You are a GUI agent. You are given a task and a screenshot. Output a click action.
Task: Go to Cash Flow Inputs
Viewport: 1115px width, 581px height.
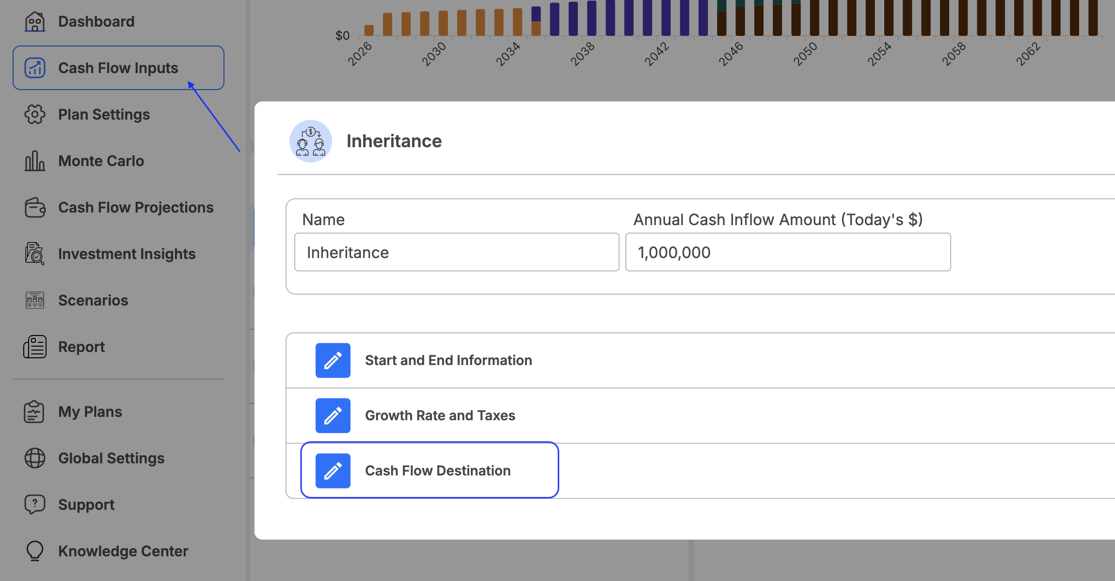tap(118, 68)
